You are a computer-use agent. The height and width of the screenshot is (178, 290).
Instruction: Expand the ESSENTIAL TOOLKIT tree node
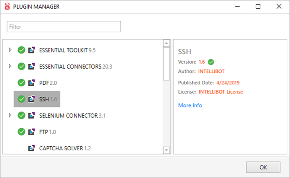tap(10, 50)
